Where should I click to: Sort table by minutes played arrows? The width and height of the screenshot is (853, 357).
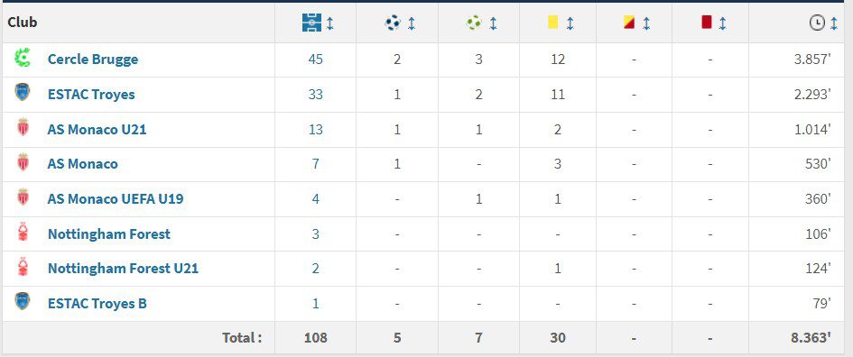(834, 23)
